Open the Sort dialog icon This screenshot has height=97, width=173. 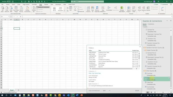pyautogui.click(x=71, y=9)
